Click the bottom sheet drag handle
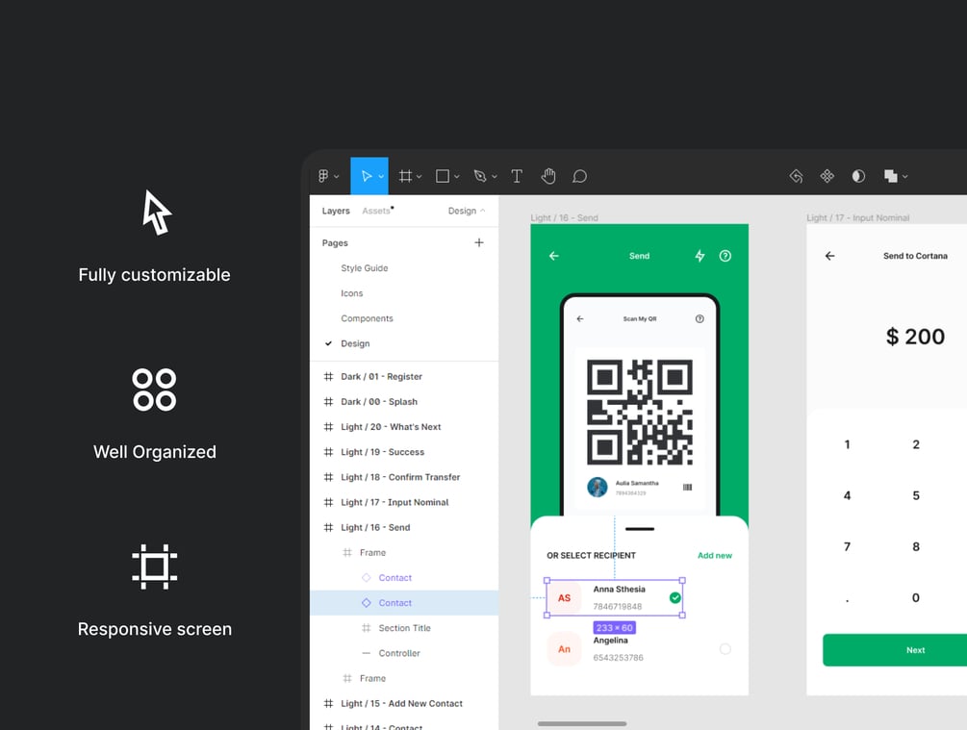 coord(640,529)
